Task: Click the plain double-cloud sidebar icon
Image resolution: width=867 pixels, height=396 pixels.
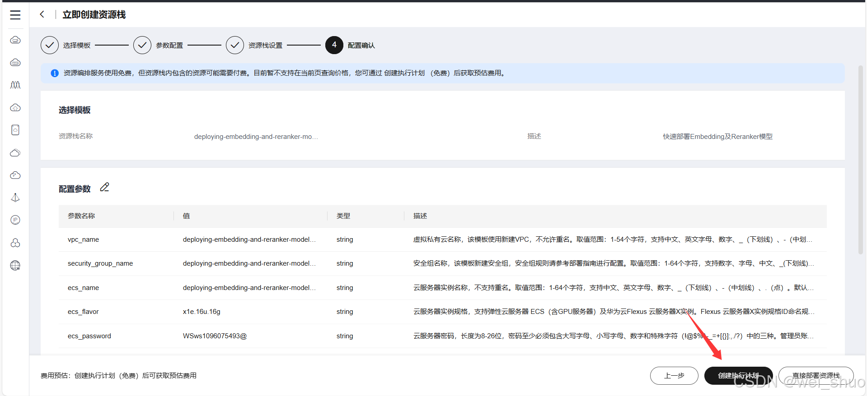Action: tap(15, 153)
